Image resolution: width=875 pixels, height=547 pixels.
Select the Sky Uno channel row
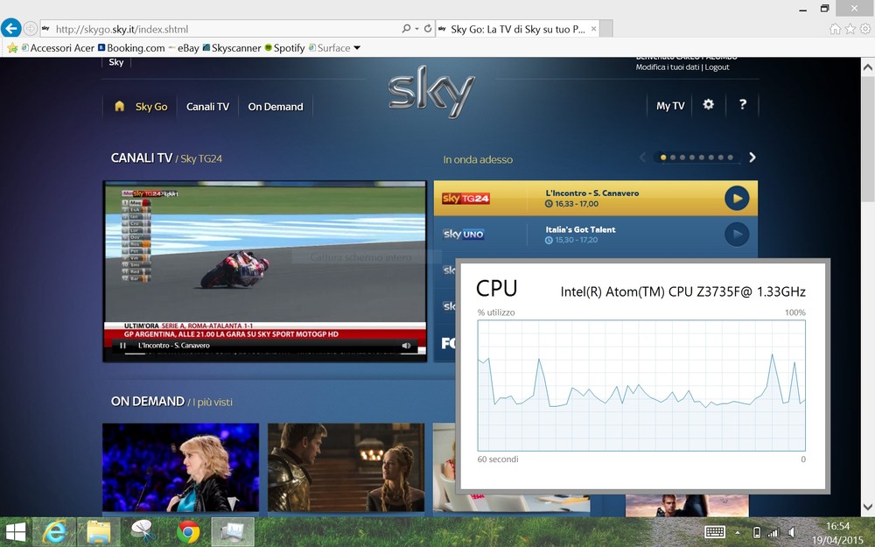point(595,235)
